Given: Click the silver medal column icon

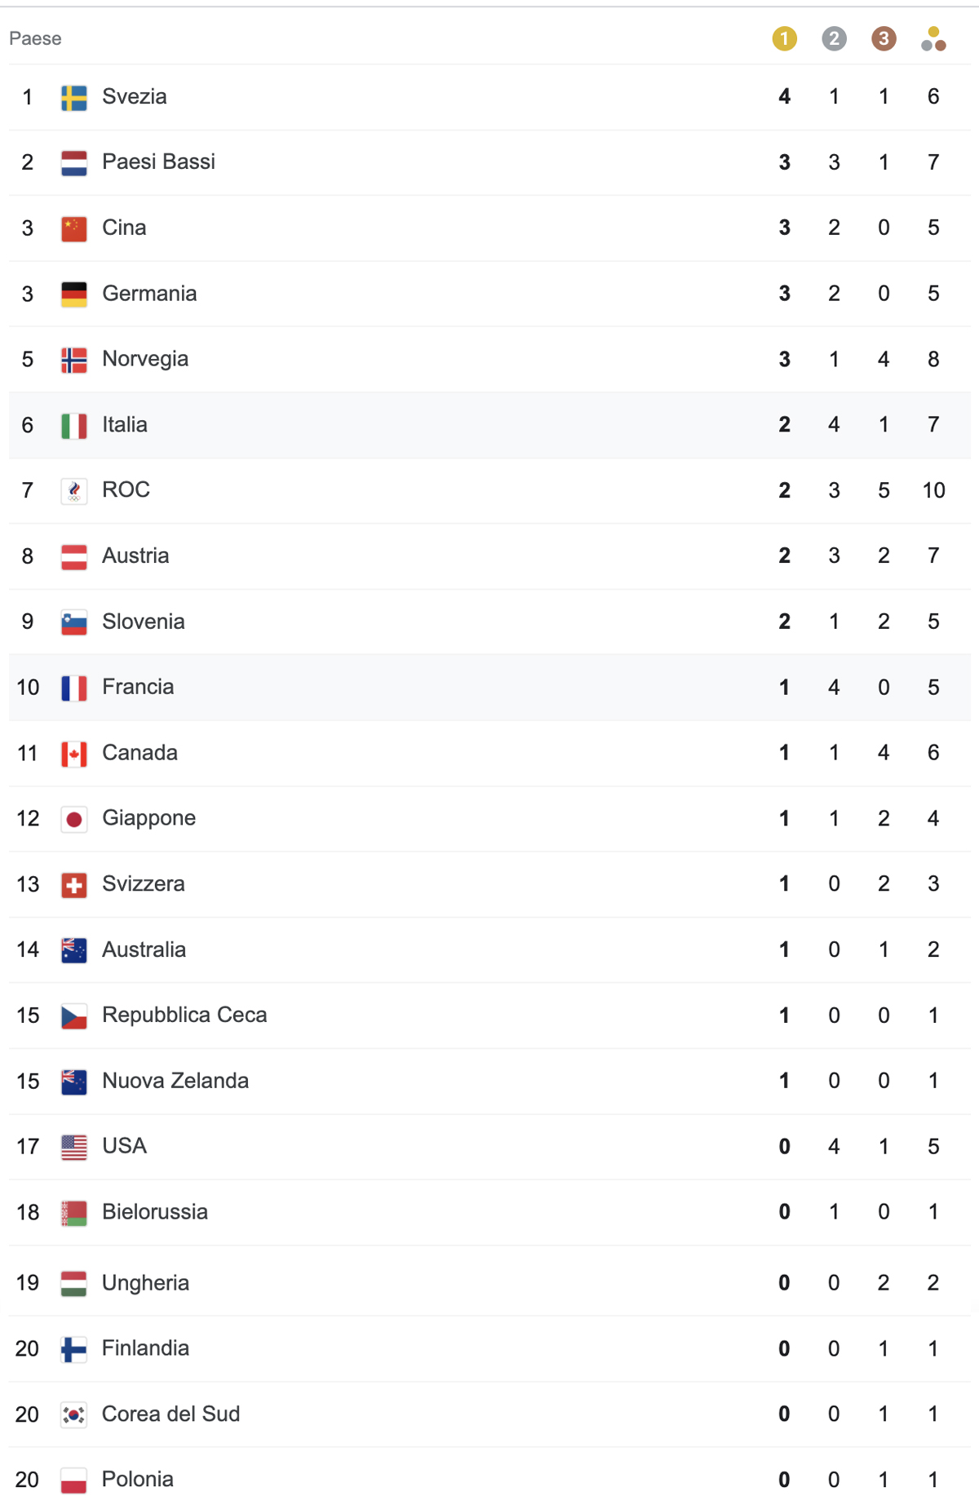Looking at the screenshot, I should coord(834,38).
